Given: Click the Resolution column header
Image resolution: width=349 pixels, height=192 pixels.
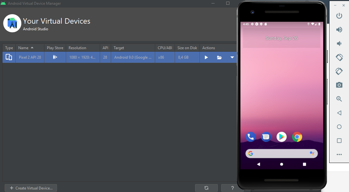Looking at the screenshot, I should (83, 48).
